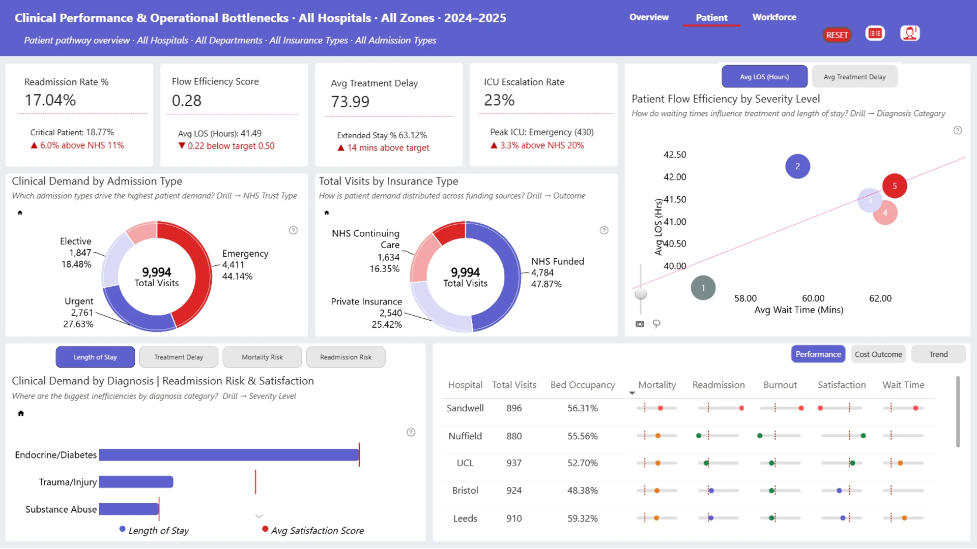Switch diagnosis chart to Mortality Risk
This screenshot has width=977, height=549.
point(262,357)
